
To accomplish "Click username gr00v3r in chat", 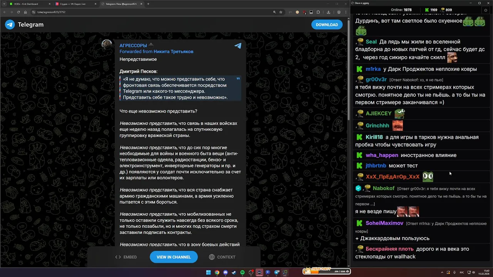I will click(x=376, y=80).
